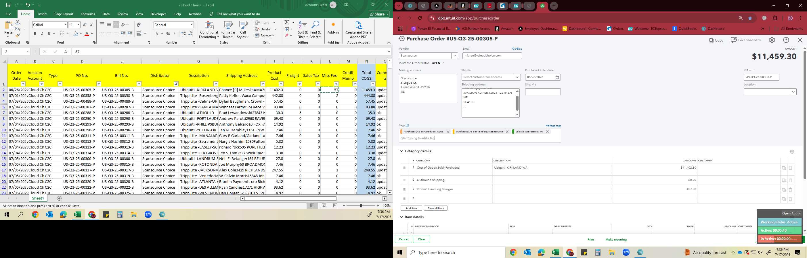This screenshot has height=258, width=807.
Task: Open Select customer for address dropdown
Action: pos(517,77)
